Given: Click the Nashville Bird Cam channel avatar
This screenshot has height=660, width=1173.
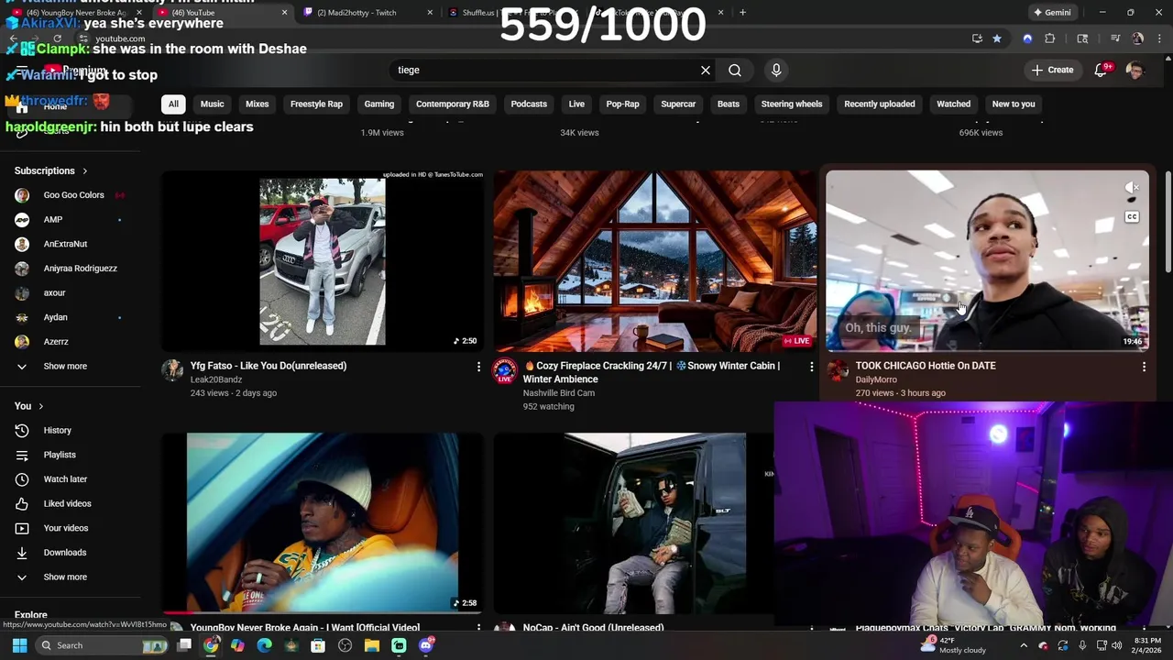Looking at the screenshot, I should [x=505, y=371].
